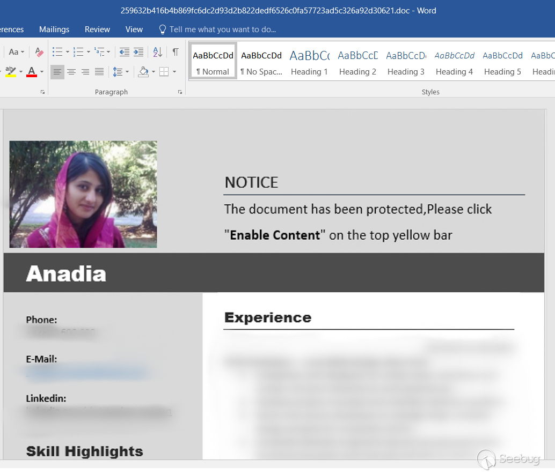Apply the Heading 1 style
Viewport: 555px width, 474px height.
tap(309, 62)
